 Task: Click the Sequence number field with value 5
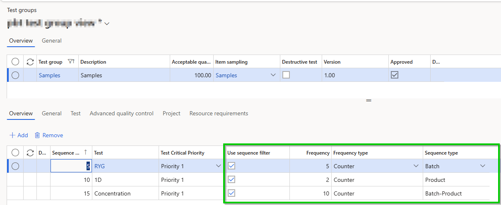point(71,166)
